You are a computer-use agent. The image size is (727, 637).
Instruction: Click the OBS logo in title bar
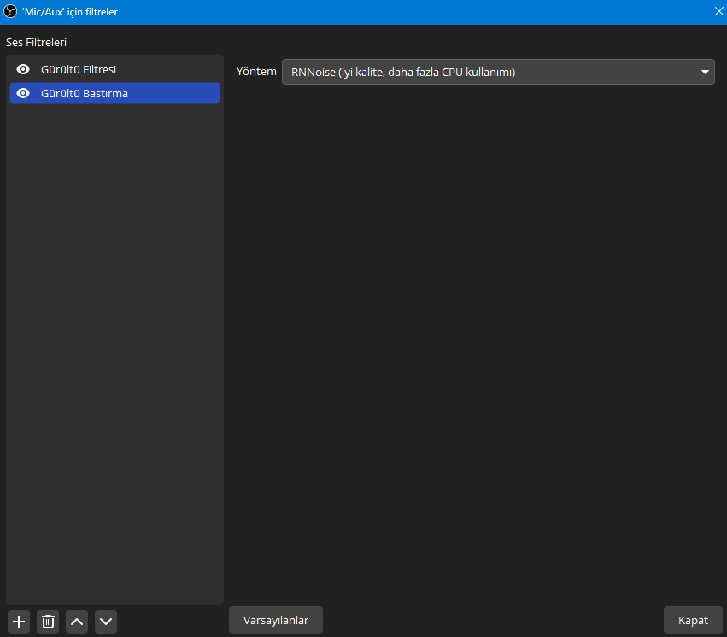tap(10, 12)
